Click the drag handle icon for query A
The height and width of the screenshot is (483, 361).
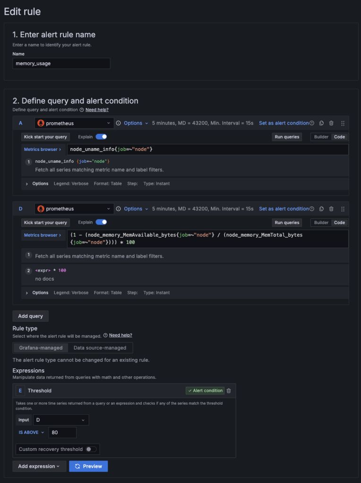(343, 123)
